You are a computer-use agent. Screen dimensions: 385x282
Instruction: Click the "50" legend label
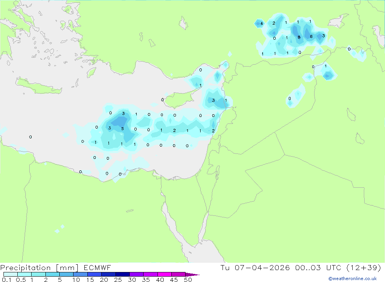[188, 280]
